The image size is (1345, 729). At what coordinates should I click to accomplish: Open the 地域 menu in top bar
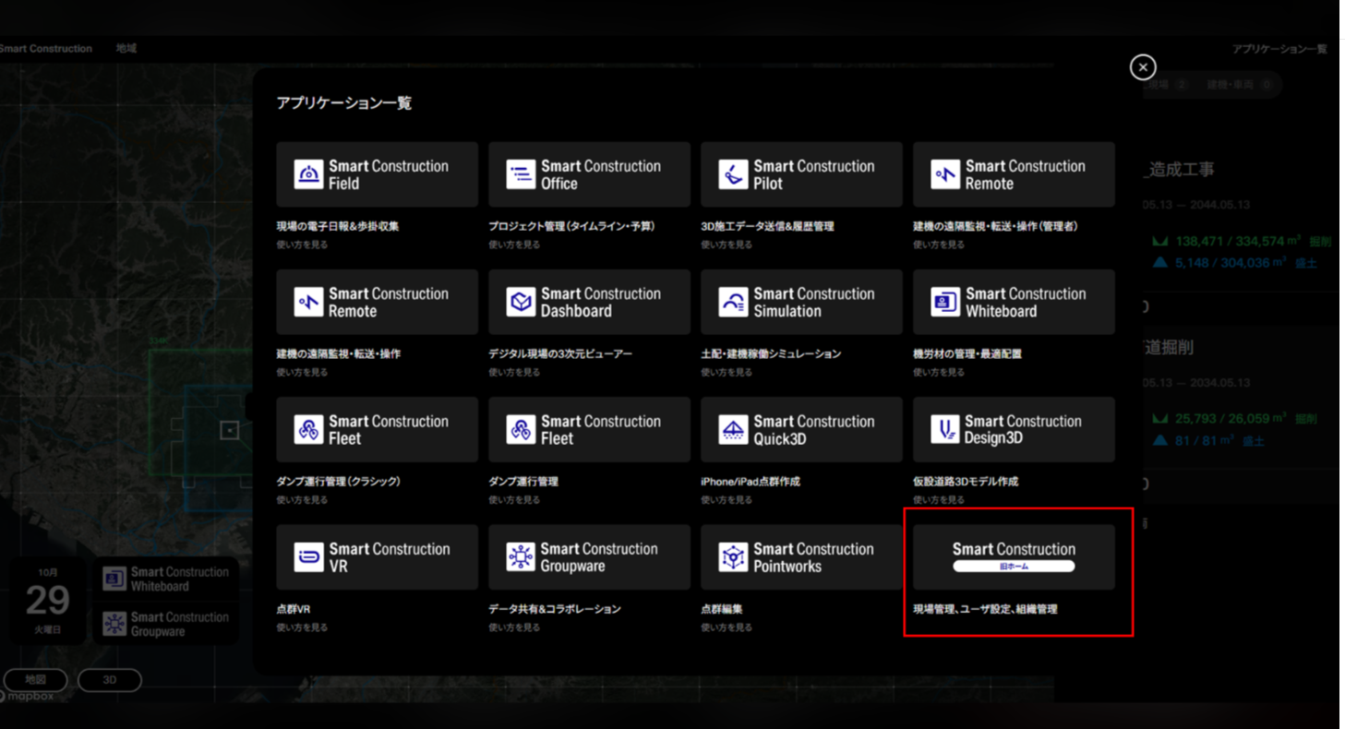click(126, 48)
